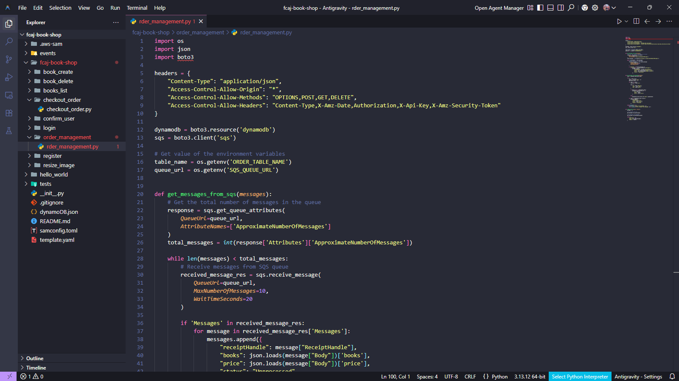The image size is (679, 381).
Task: Run the Python file with play icon
Action: click(x=619, y=21)
